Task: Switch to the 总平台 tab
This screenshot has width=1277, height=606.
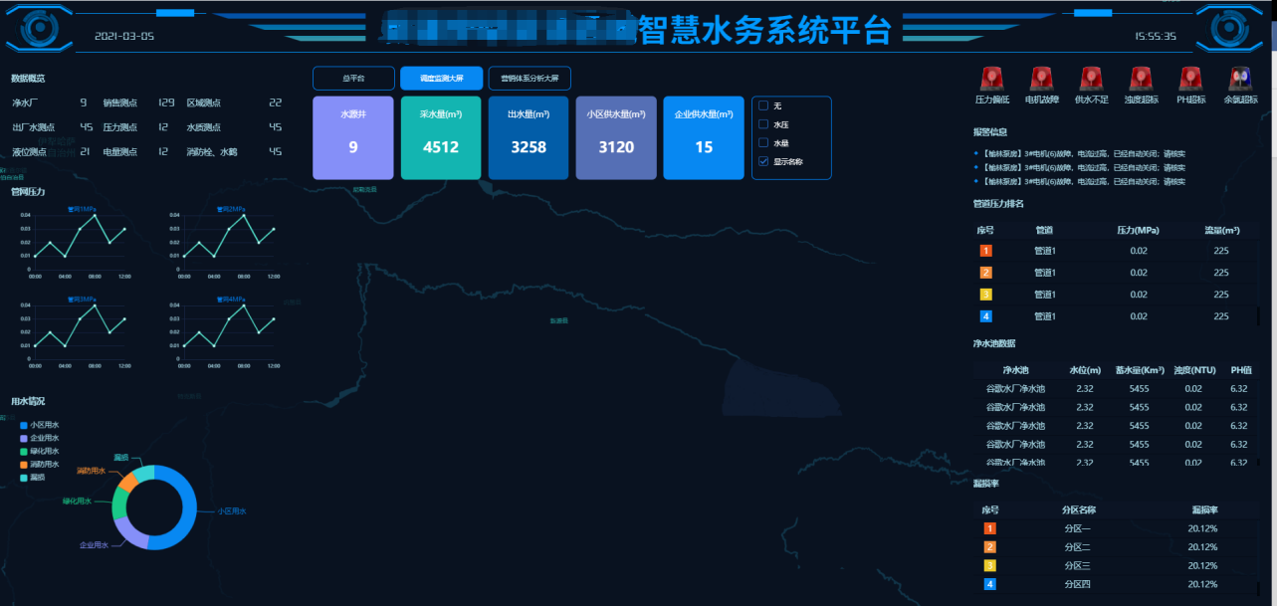Action: (x=353, y=79)
